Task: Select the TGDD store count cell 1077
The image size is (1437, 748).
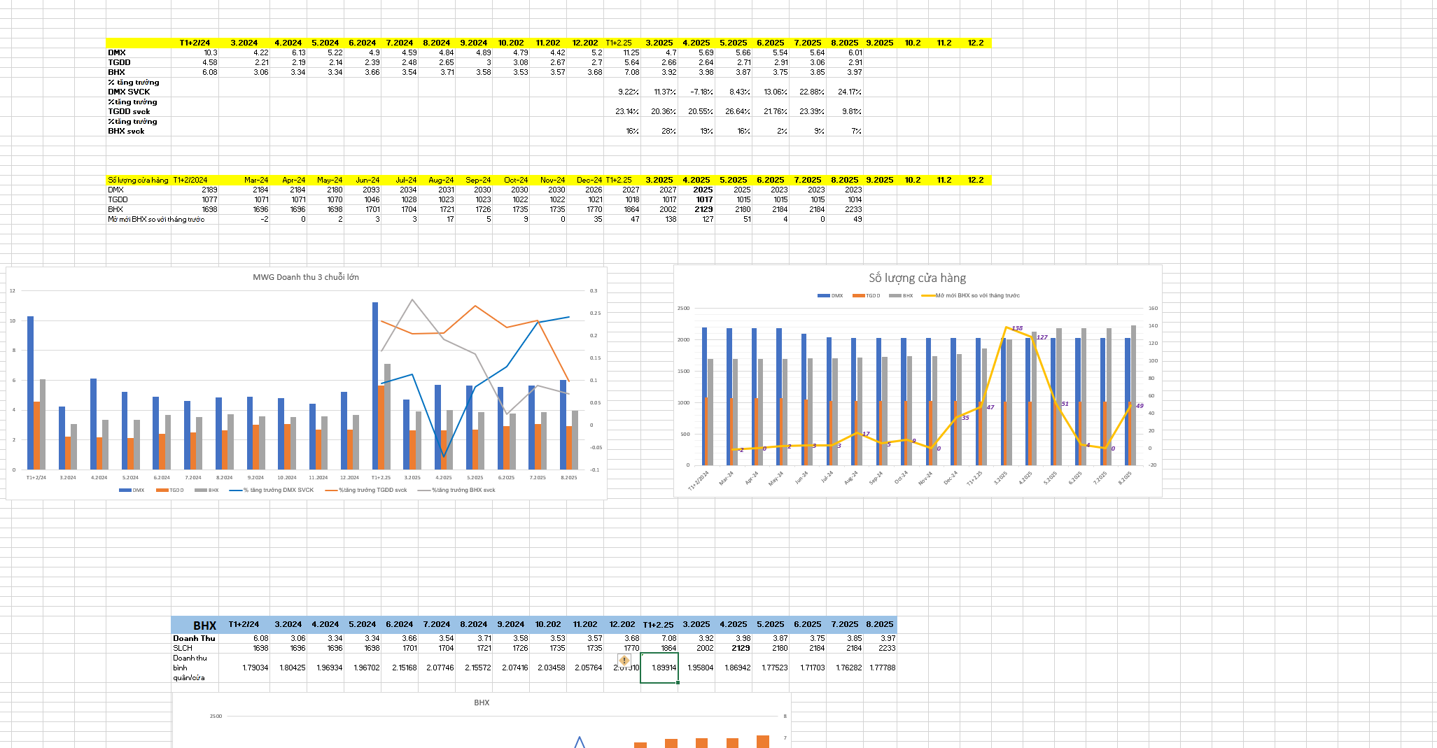Action: point(195,199)
